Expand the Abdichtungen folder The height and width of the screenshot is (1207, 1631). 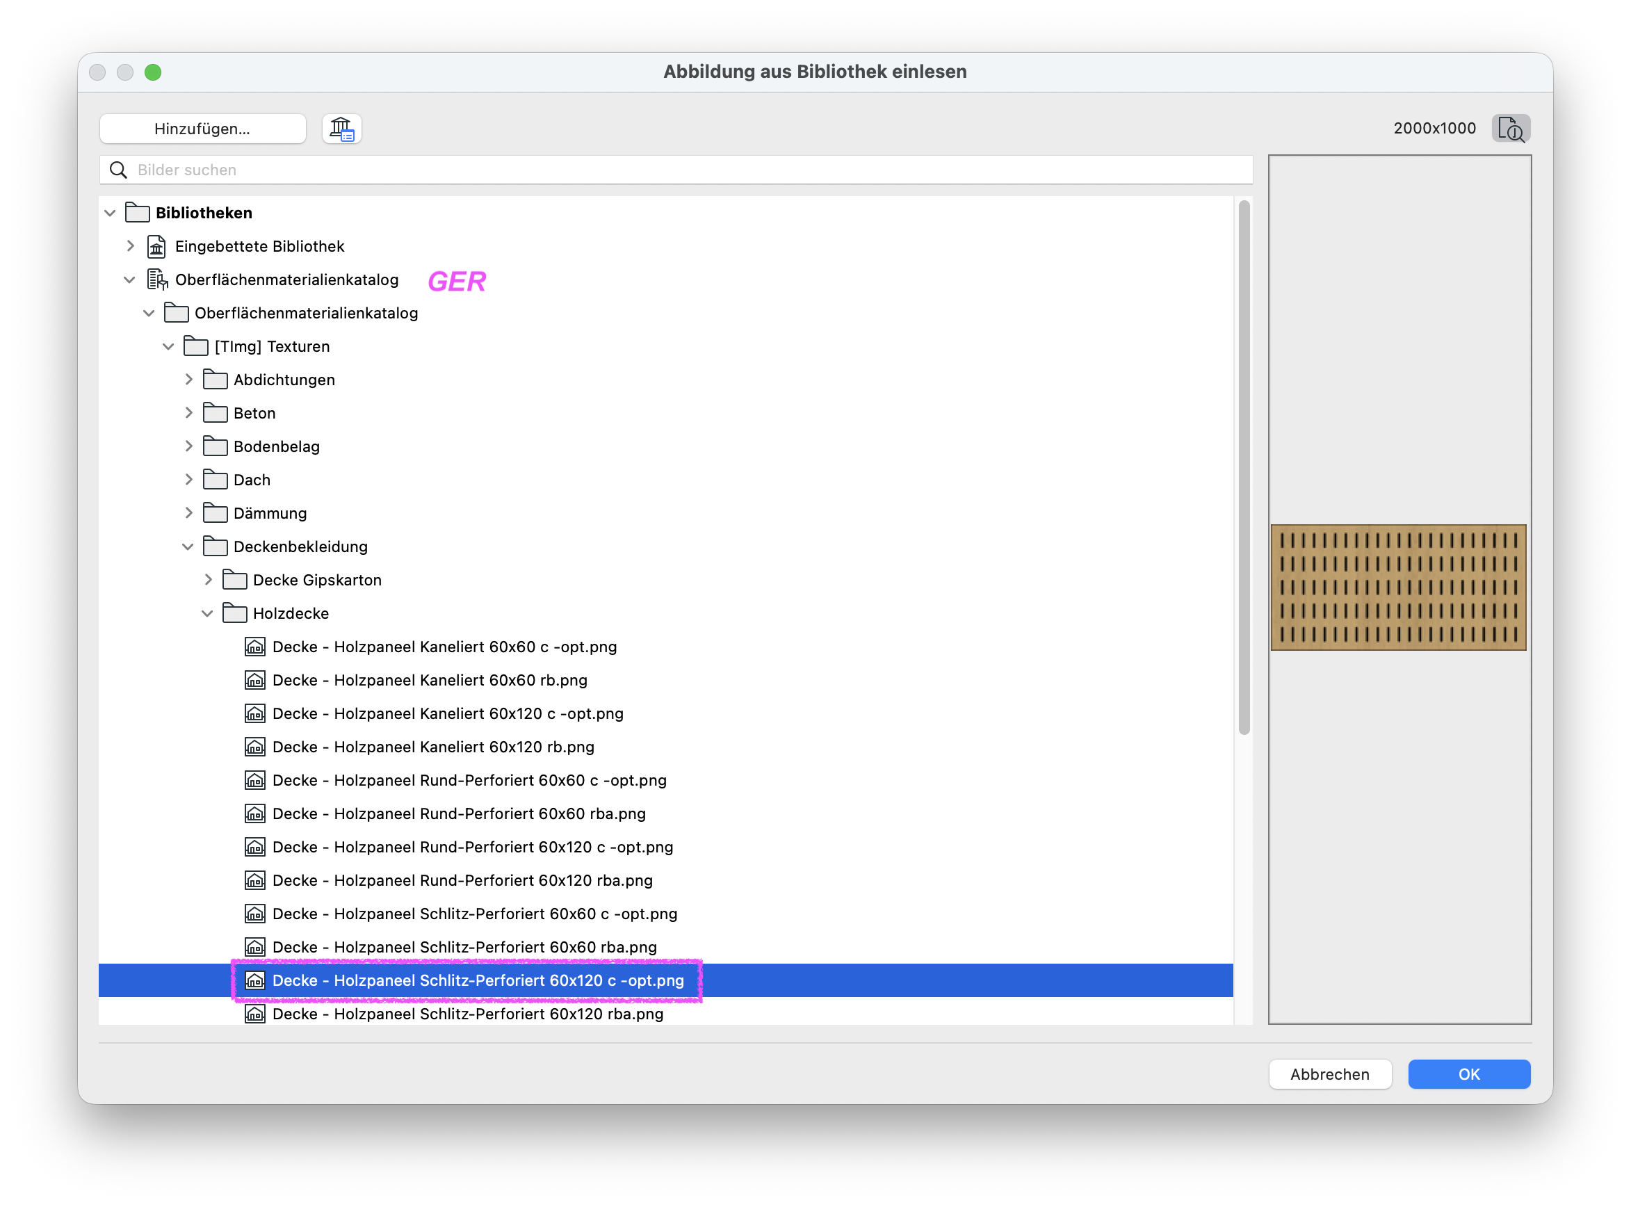click(188, 380)
